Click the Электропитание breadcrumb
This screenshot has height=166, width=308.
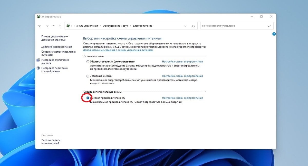click(142, 26)
